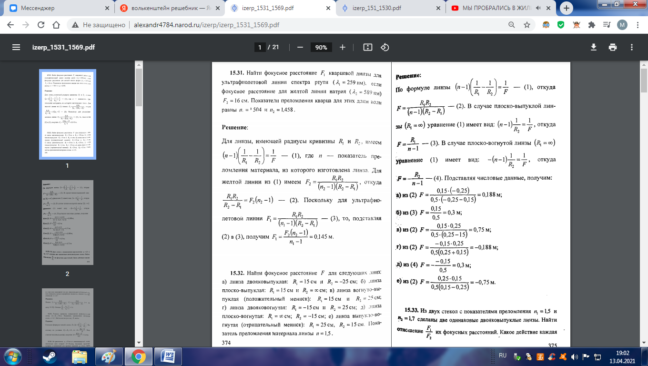
Task: Go forward in browser history
Action: coord(26,25)
